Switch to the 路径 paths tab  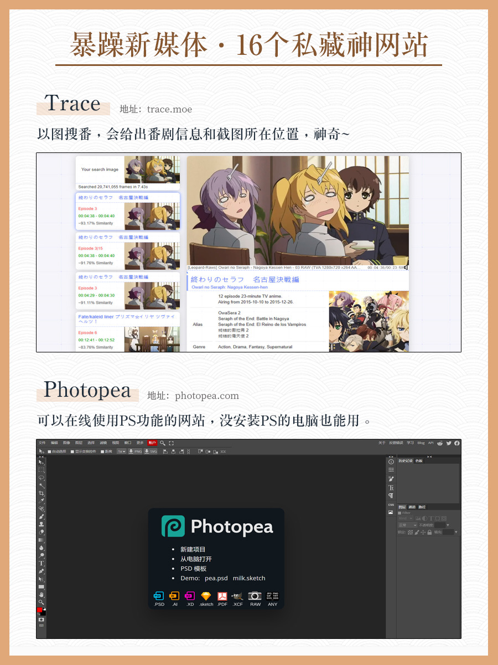coord(422,507)
